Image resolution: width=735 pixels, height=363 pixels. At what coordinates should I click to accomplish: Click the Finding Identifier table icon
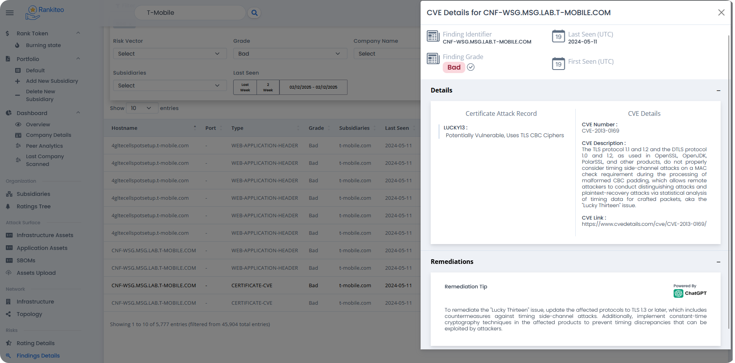433,37
